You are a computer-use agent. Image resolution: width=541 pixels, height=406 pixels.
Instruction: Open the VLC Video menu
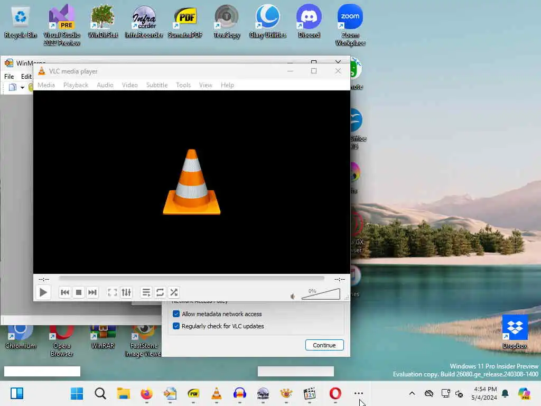[x=130, y=85]
